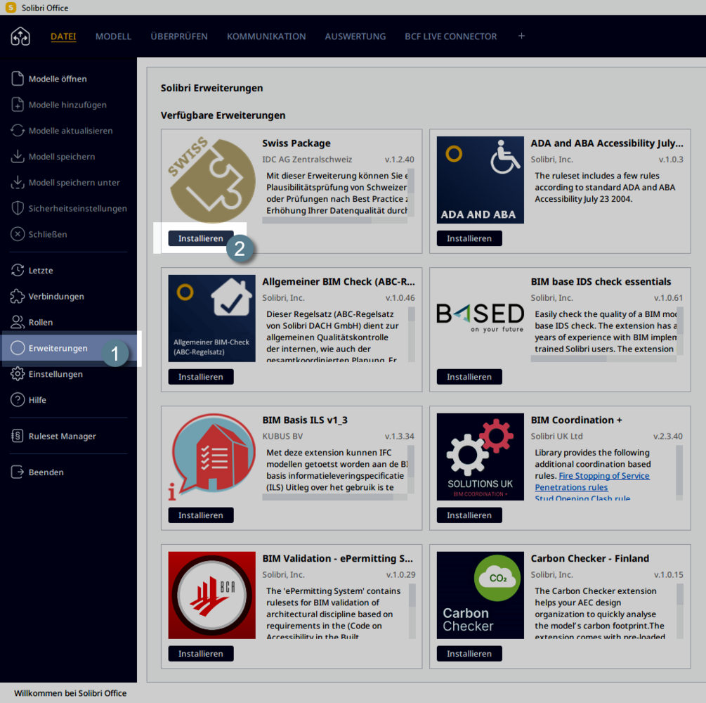Image resolution: width=706 pixels, height=703 pixels.
Task: Open Fire Stopping of Service link
Action: tap(604, 475)
